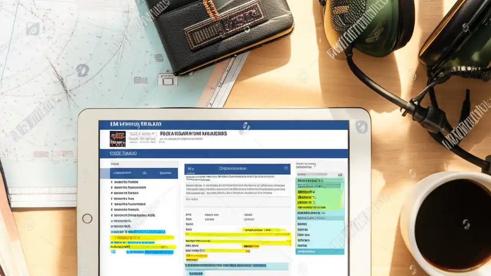The width and height of the screenshot is (491, 276).
Task: Toggle the first bulleted option in the left sidebar
Action: (127, 182)
